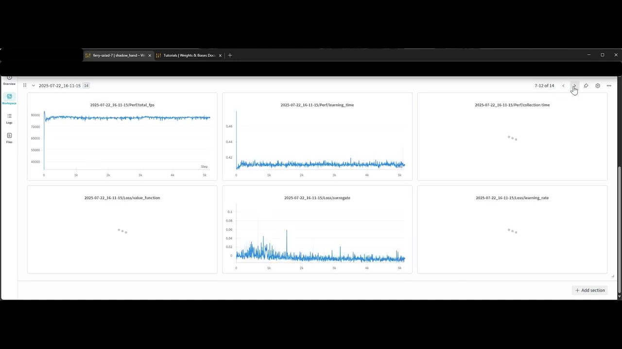Click the Perf/collection time panel title
This screenshot has width=622, height=349.
click(x=512, y=105)
